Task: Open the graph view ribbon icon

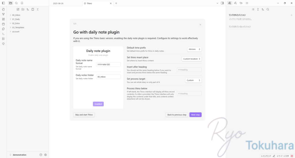Action: (x=3, y=14)
